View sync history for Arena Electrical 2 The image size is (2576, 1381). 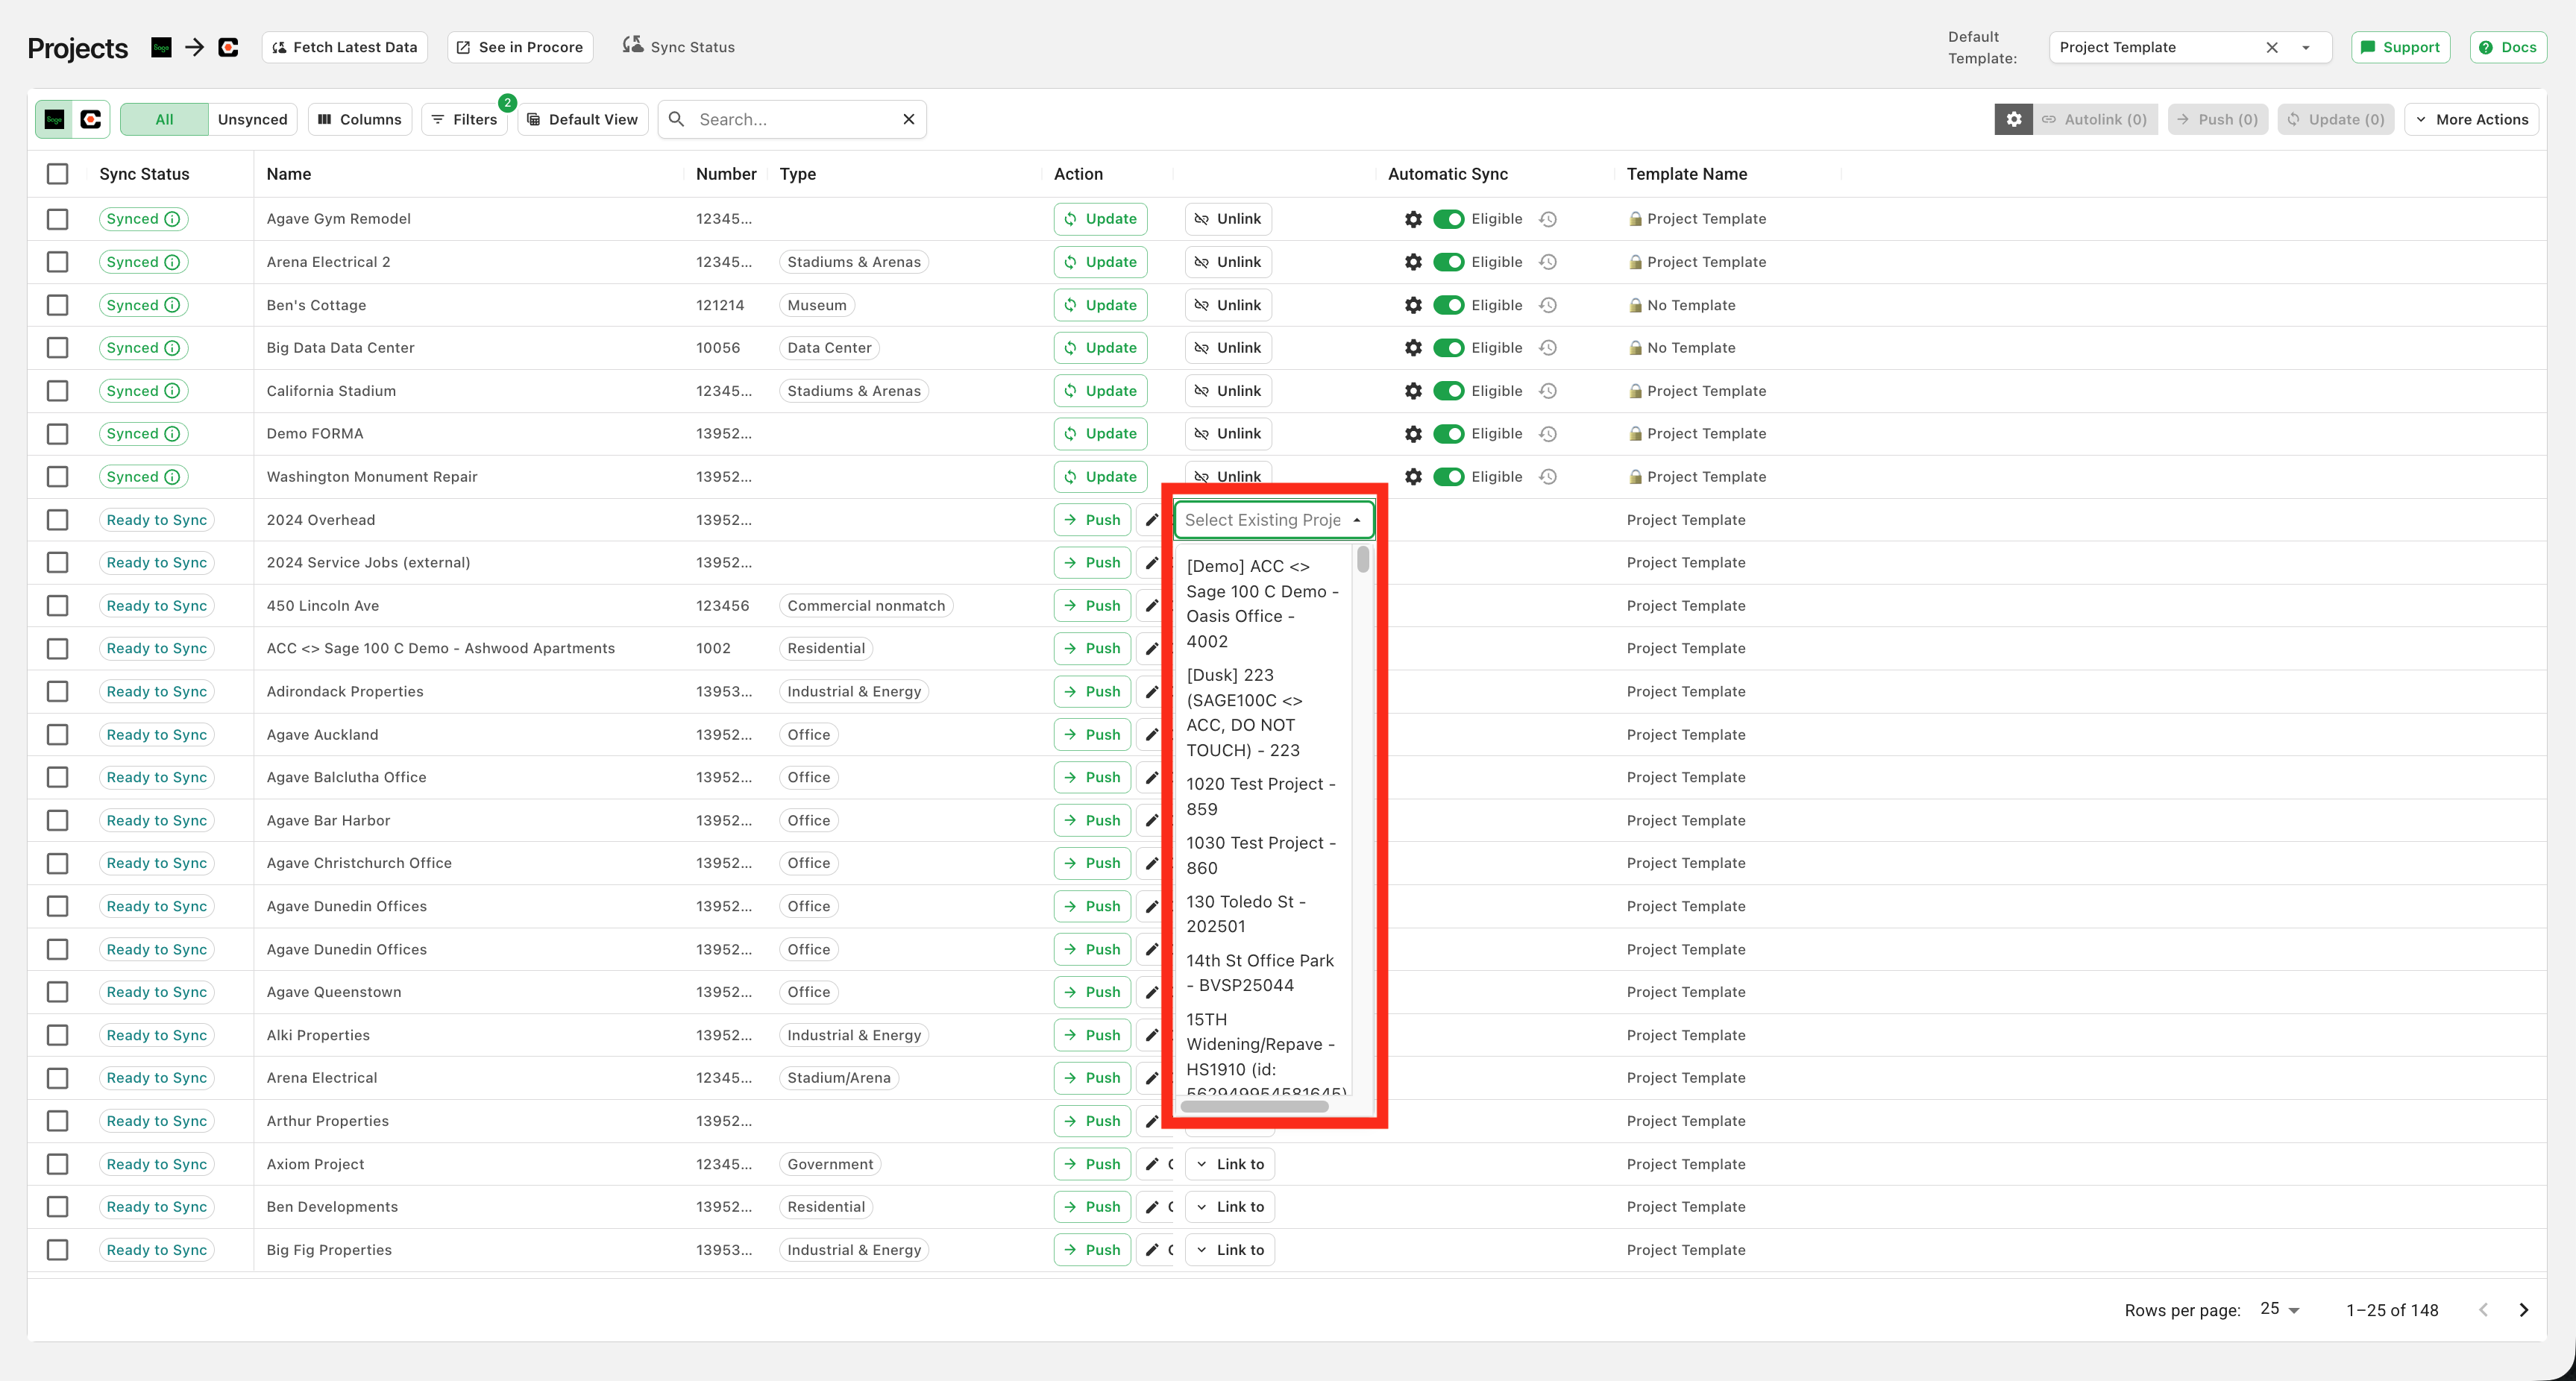(x=1548, y=262)
